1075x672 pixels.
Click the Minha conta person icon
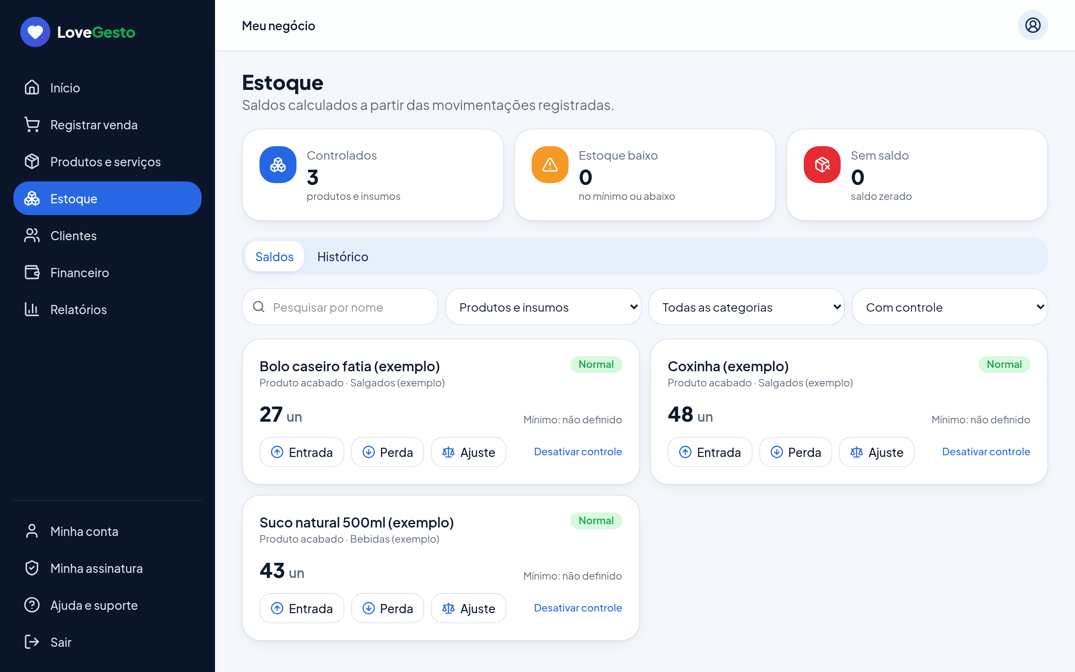(x=32, y=531)
